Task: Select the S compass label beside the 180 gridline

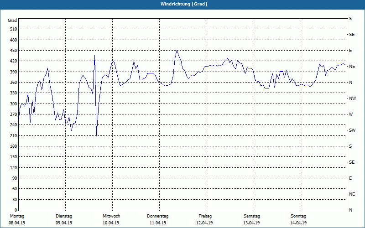Action: tap(350, 146)
